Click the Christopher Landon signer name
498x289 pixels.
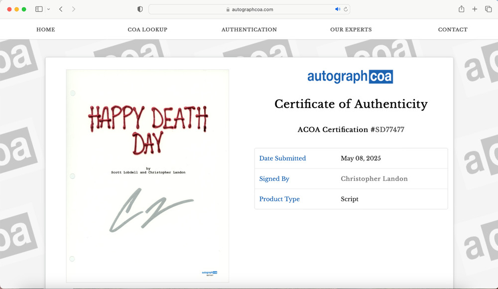tap(374, 179)
